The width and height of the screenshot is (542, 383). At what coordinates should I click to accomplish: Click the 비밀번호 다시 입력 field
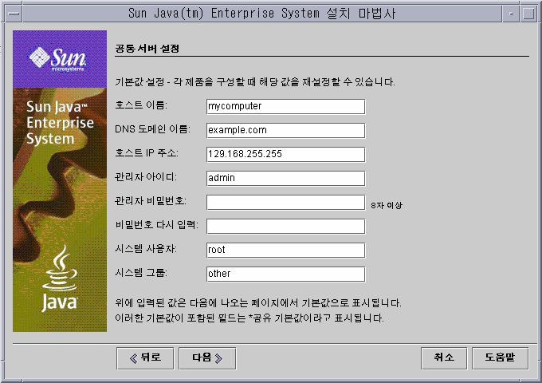(285, 227)
